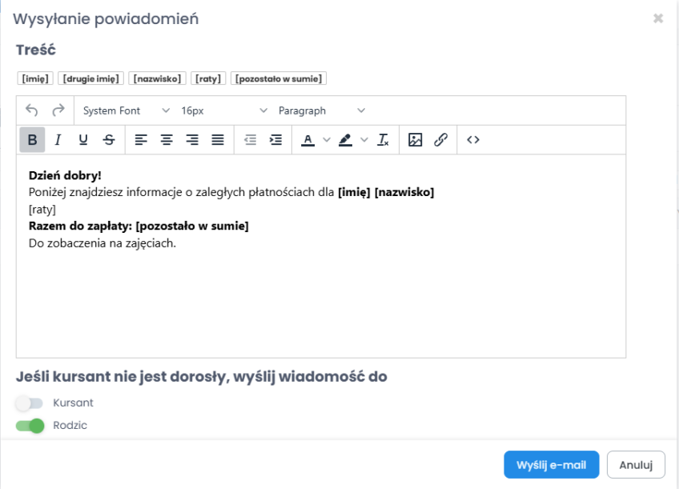
Task: Open the System Font dropdown
Action: (x=126, y=110)
